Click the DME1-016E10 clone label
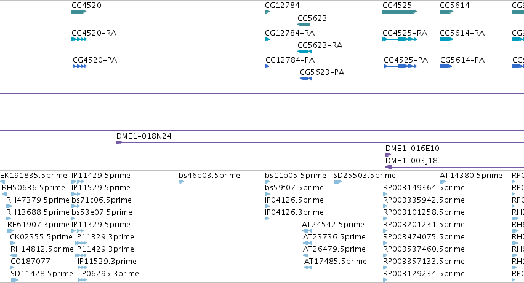Viewport: 524px width, 283px height. click(x=413, y=149)
